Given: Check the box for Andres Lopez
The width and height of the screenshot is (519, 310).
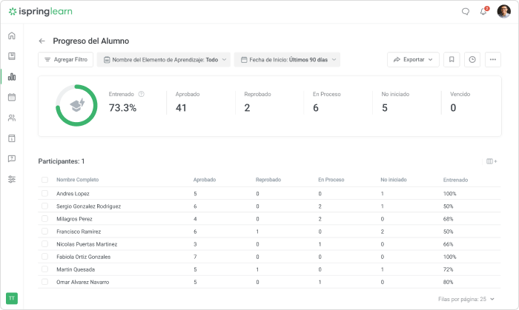Looking at the screenshot, I should [x=44, y=193].
